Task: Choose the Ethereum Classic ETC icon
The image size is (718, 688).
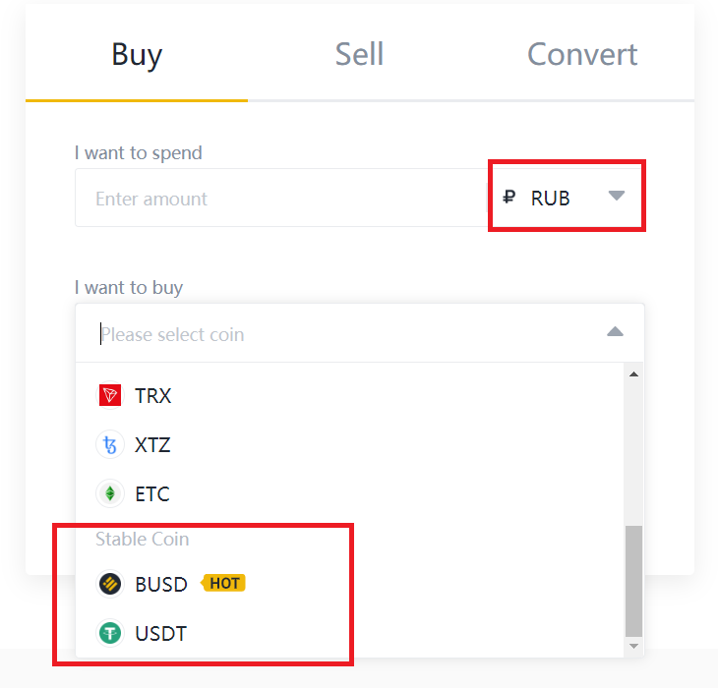Action: click(110, 493)
